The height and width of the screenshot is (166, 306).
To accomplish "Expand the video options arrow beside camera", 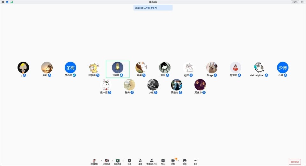I will point(112,161).
